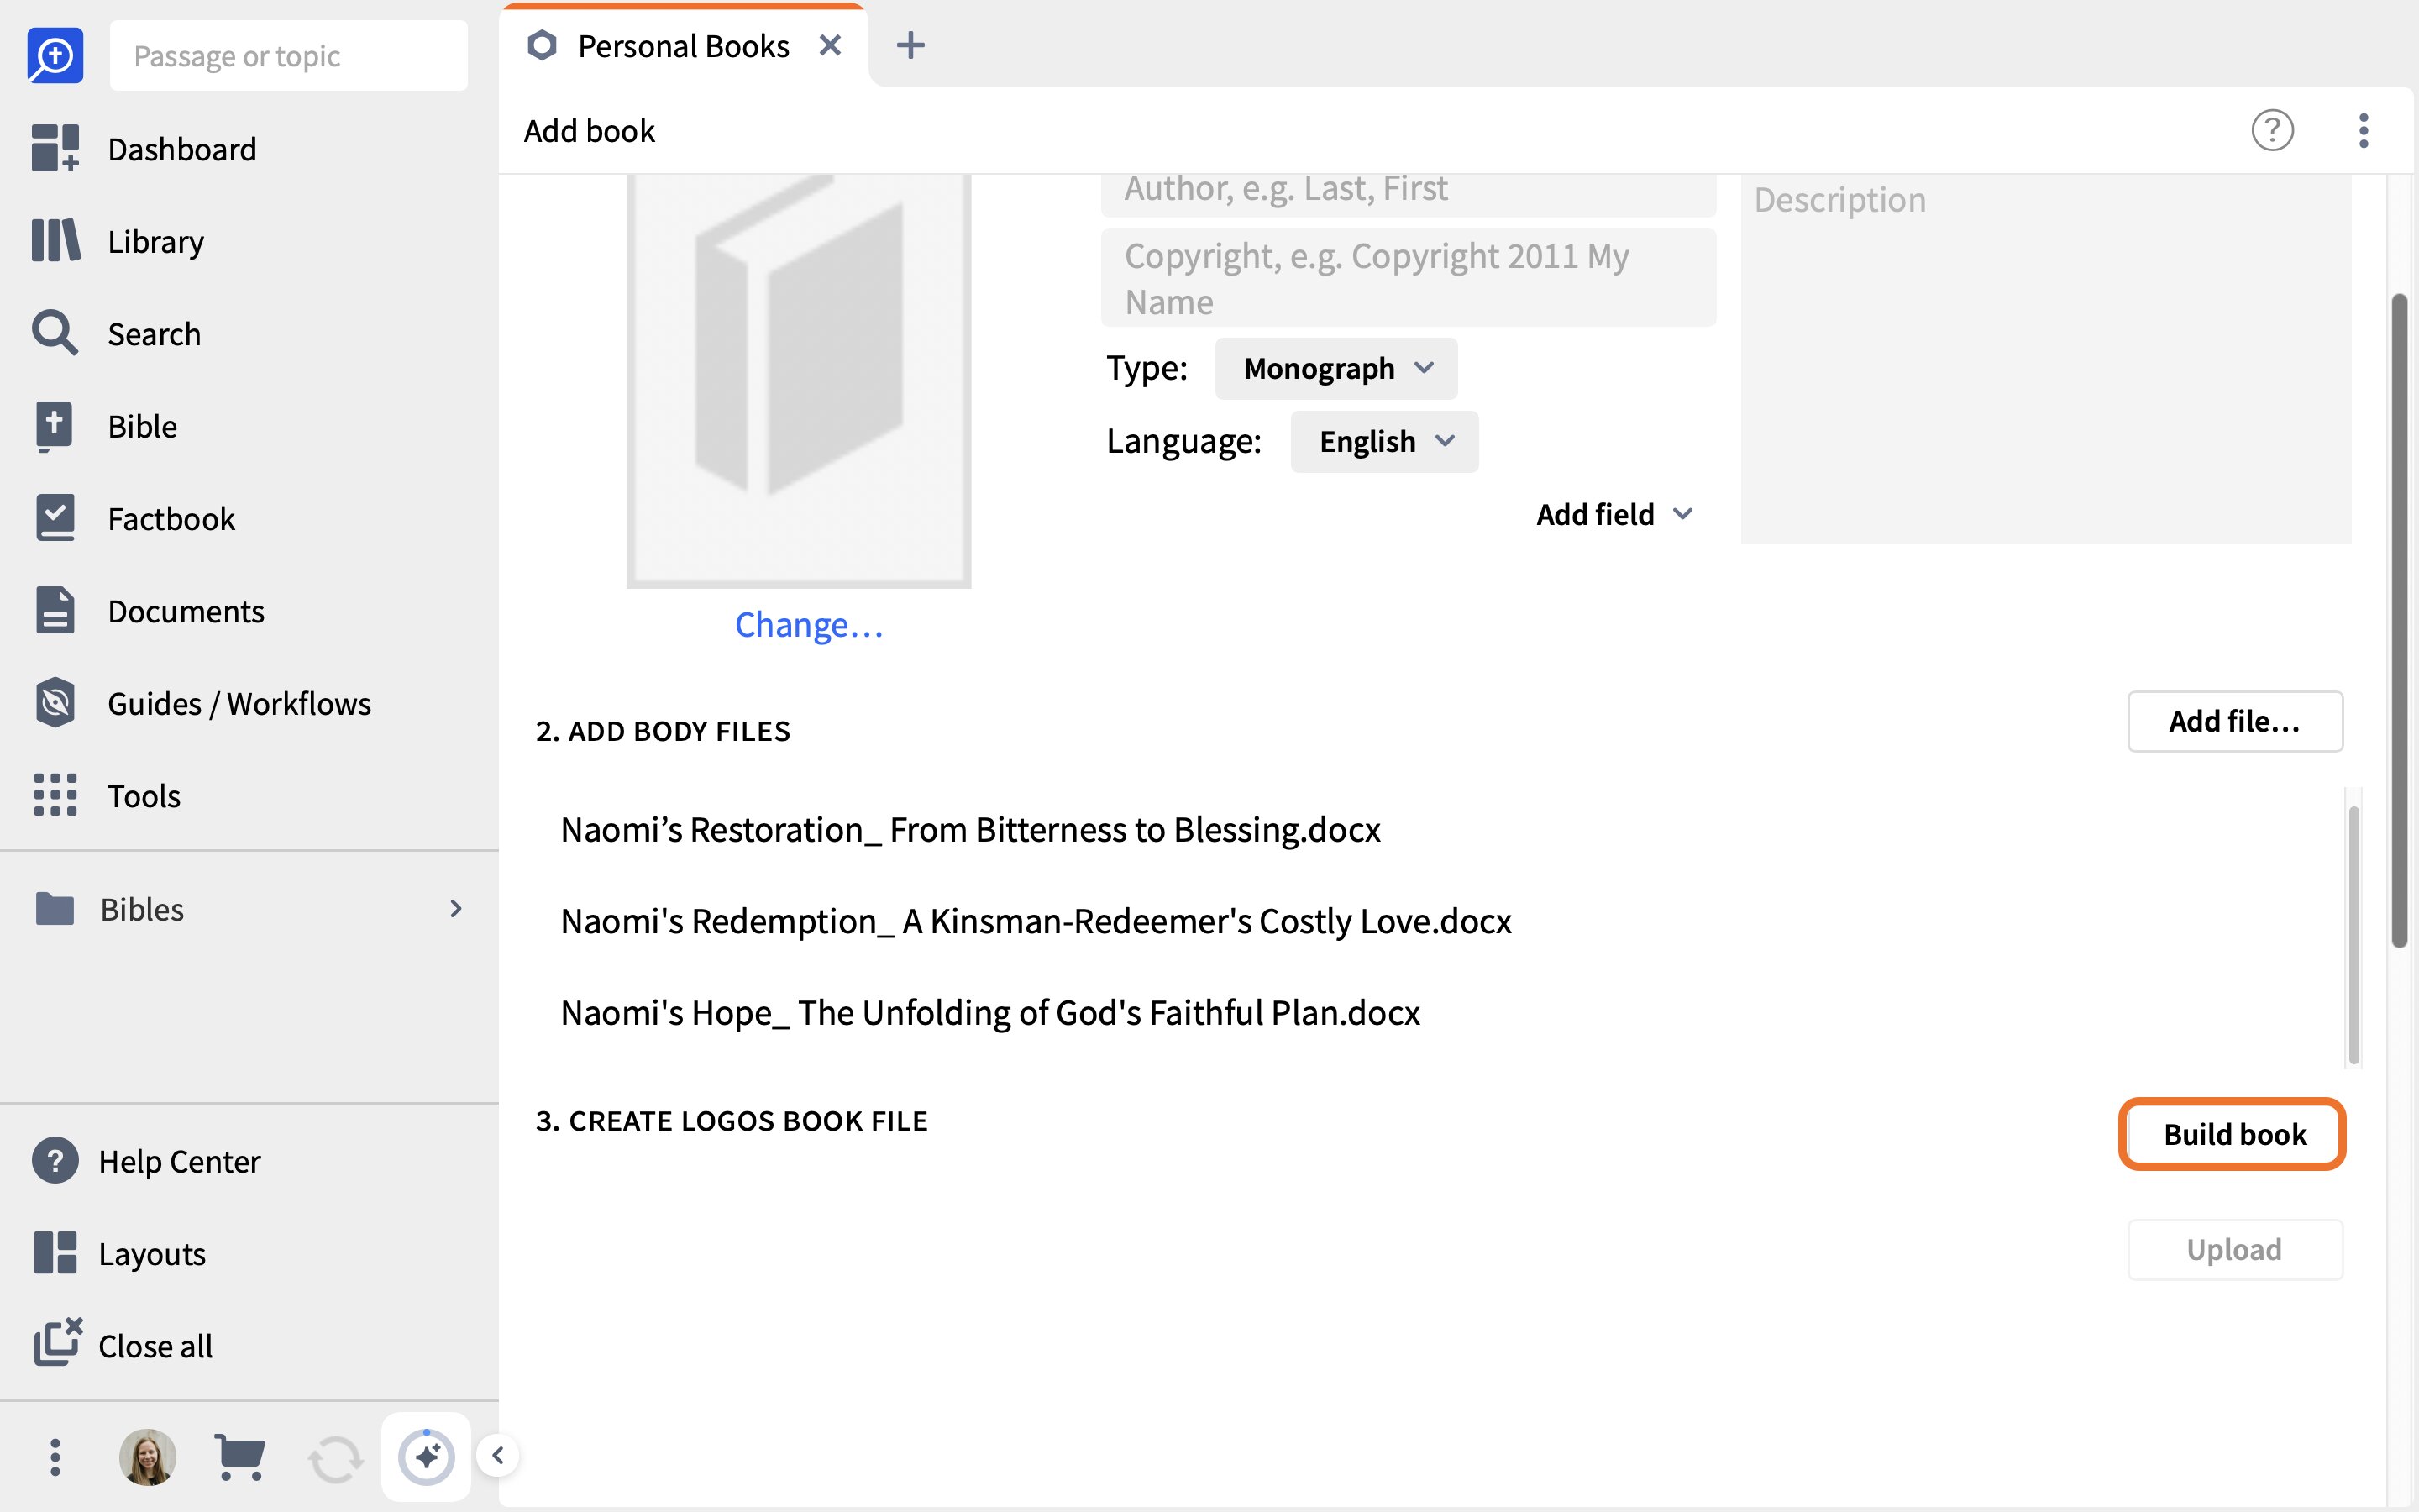Image resolution: width=2419 pixels, height=1512 pixels.
Task: Open the Dashboard icon
Action: tap(55, 148)
